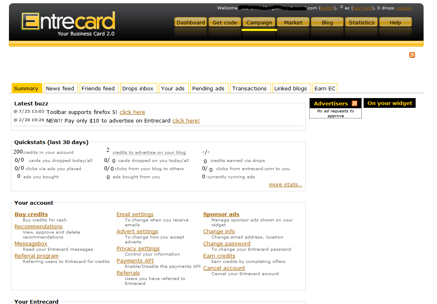437x304 pixels.
Task: Open the Change password link
Action: pyautogui.click(x=226, y=243)
